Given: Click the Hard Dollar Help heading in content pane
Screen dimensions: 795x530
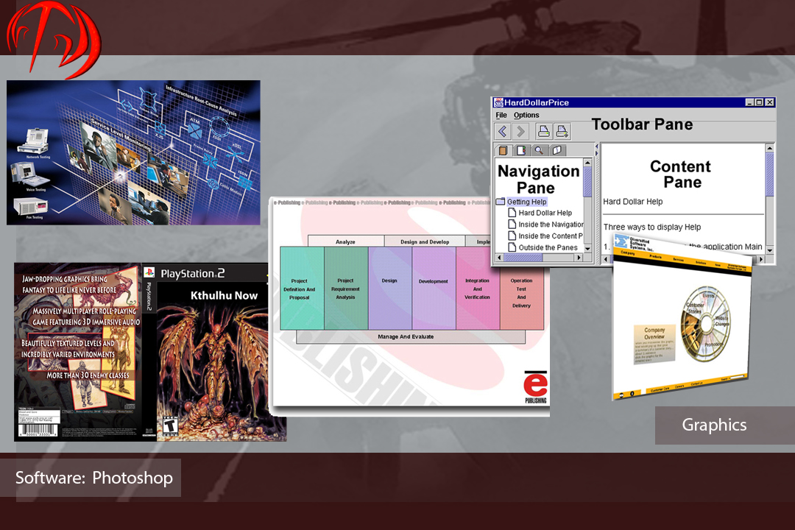Looking at the screenshot, I should 633,202.
